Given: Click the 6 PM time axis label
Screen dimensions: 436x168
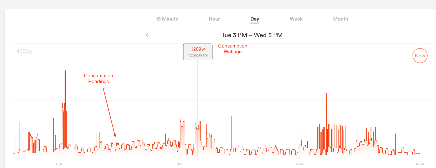Looking at the screenshot, I should 59,164.
